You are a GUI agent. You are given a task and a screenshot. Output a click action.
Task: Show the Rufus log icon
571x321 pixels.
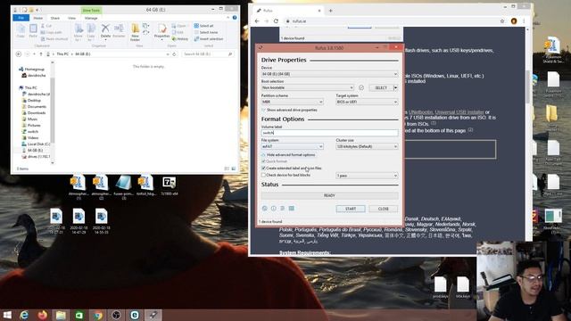[292, 209]
